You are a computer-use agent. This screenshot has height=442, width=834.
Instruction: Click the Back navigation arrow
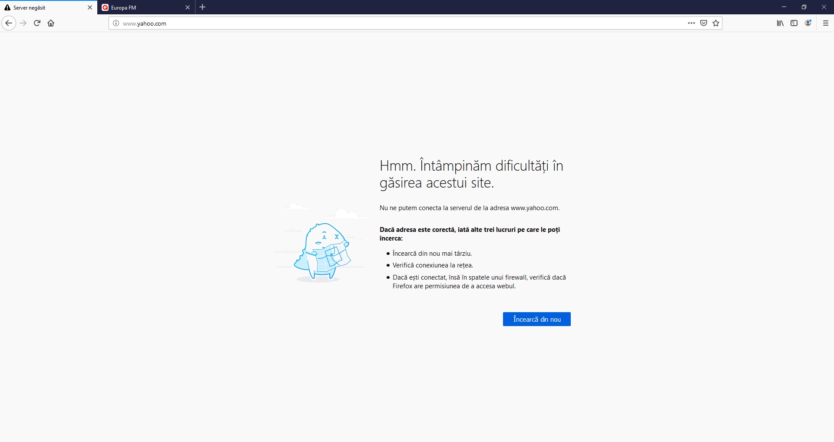(9, 23)
